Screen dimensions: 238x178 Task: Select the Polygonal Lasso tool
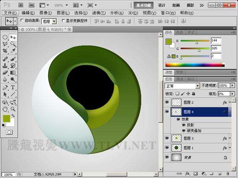tap(5, 44)
